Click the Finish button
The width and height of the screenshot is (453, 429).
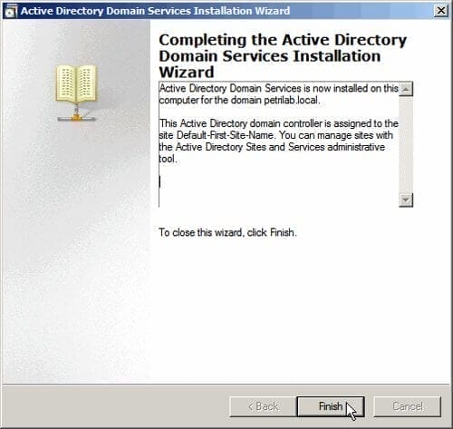pos(331,406)
